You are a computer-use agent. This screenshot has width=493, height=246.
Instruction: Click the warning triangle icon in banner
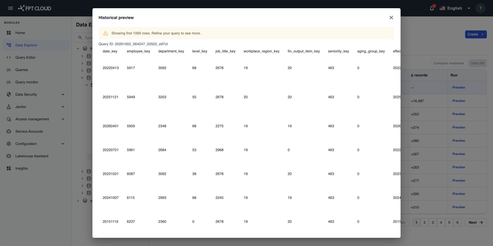click(106, 33)
